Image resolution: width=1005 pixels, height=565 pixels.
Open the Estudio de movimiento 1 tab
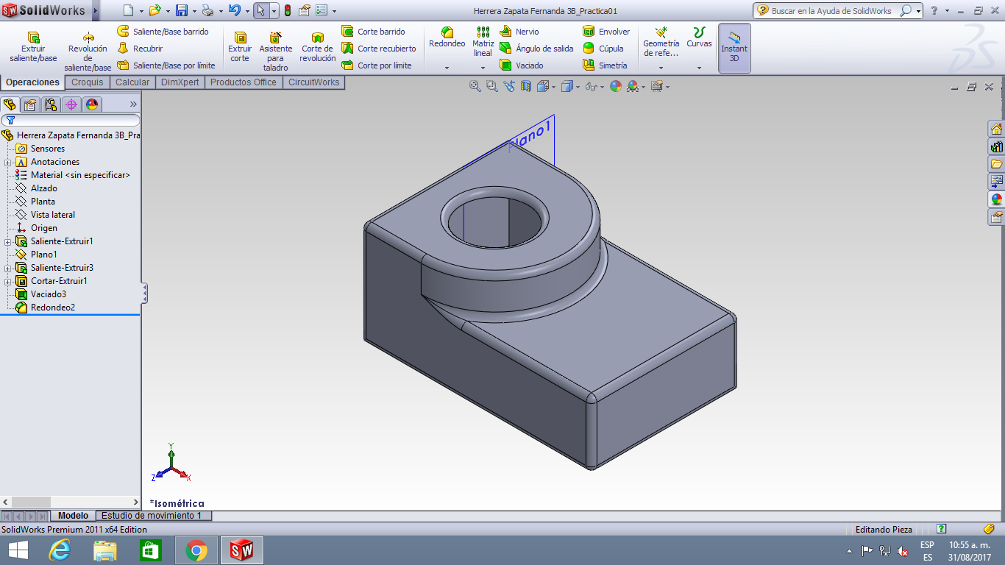[153, 516]
